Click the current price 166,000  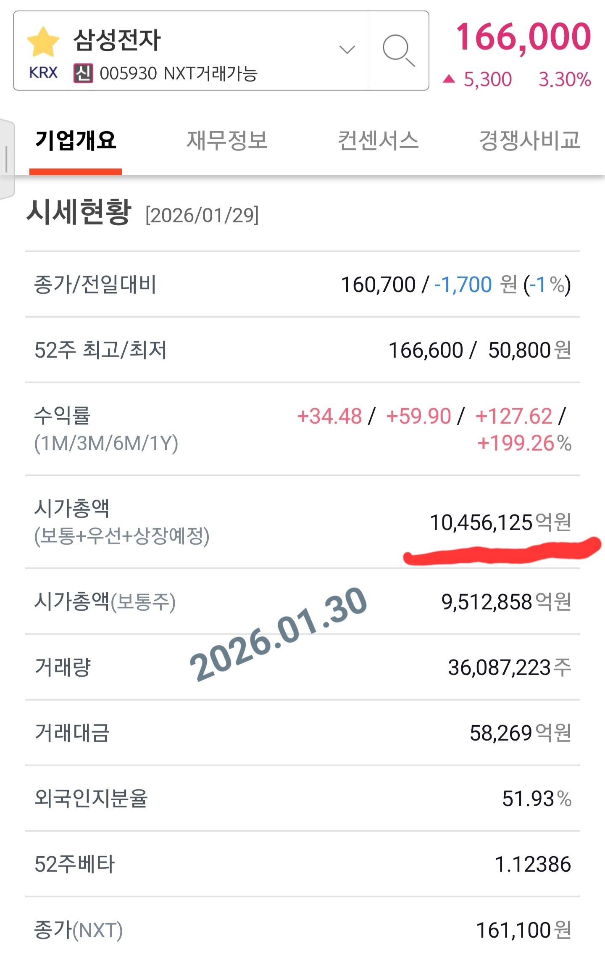523,38
